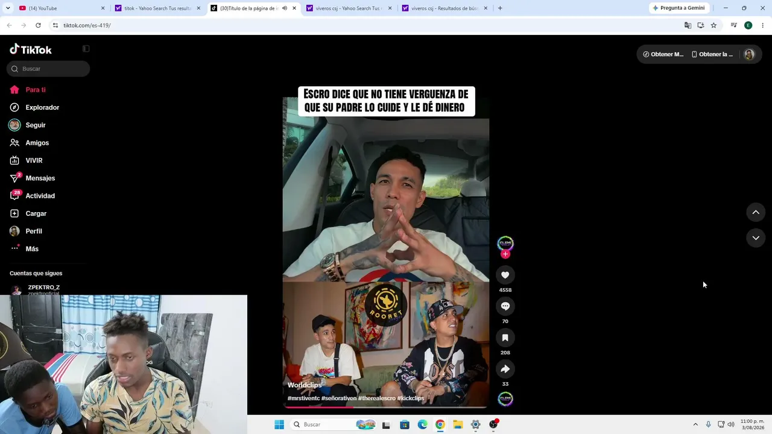This screenshot has width=772, height=434.
Task: Click the TikTok Buscar search field
Action: coord(48,69)
